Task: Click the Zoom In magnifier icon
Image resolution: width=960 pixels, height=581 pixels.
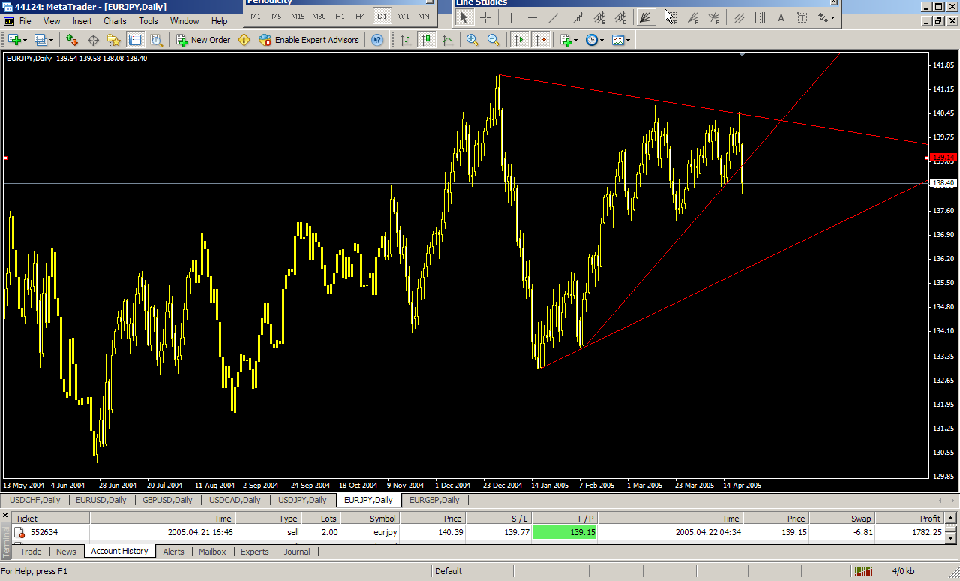Action: [472, 40]
